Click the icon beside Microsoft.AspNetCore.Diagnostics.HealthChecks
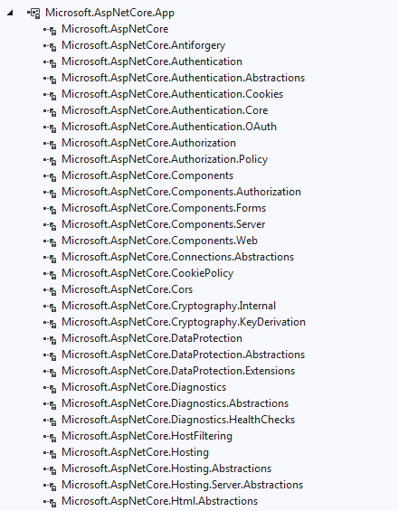 click(x=50, y=421)
